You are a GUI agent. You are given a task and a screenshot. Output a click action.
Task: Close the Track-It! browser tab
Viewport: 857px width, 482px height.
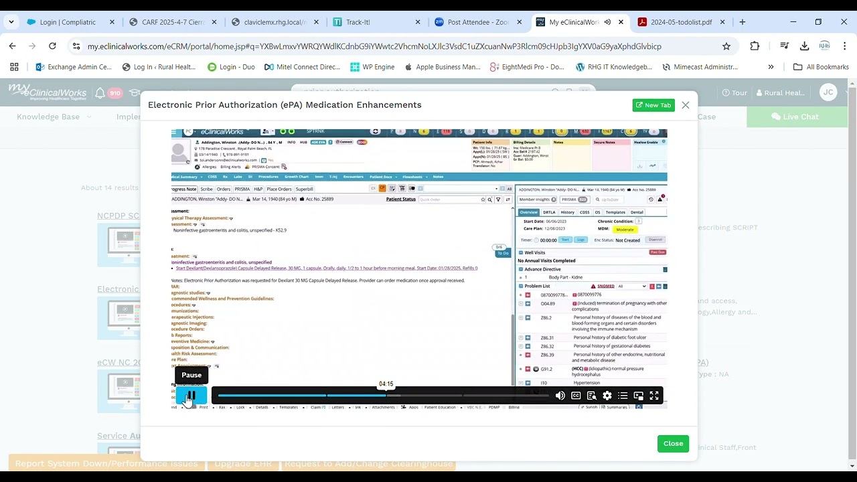[418, 22]
